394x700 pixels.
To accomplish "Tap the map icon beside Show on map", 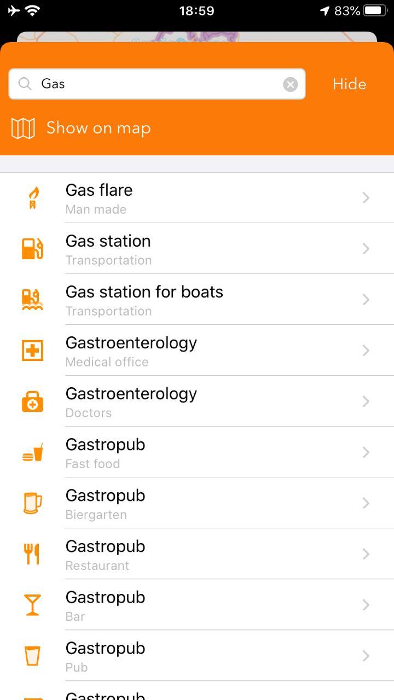I will [23, 129].
